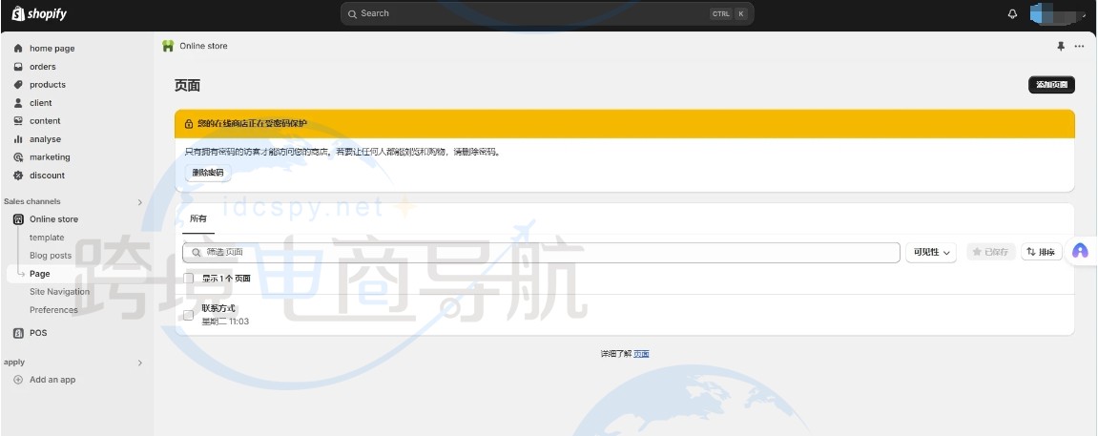Click the 星期二 11:03 timestamp
The height and width of the screenshot is (436, 1098).
coord(225,322)
